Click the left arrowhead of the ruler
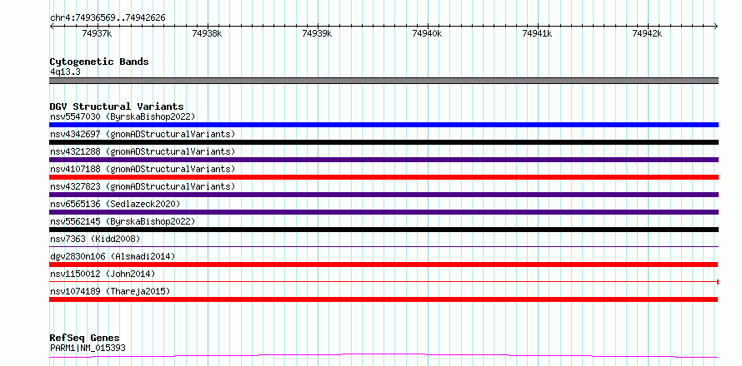 [52, 26]
